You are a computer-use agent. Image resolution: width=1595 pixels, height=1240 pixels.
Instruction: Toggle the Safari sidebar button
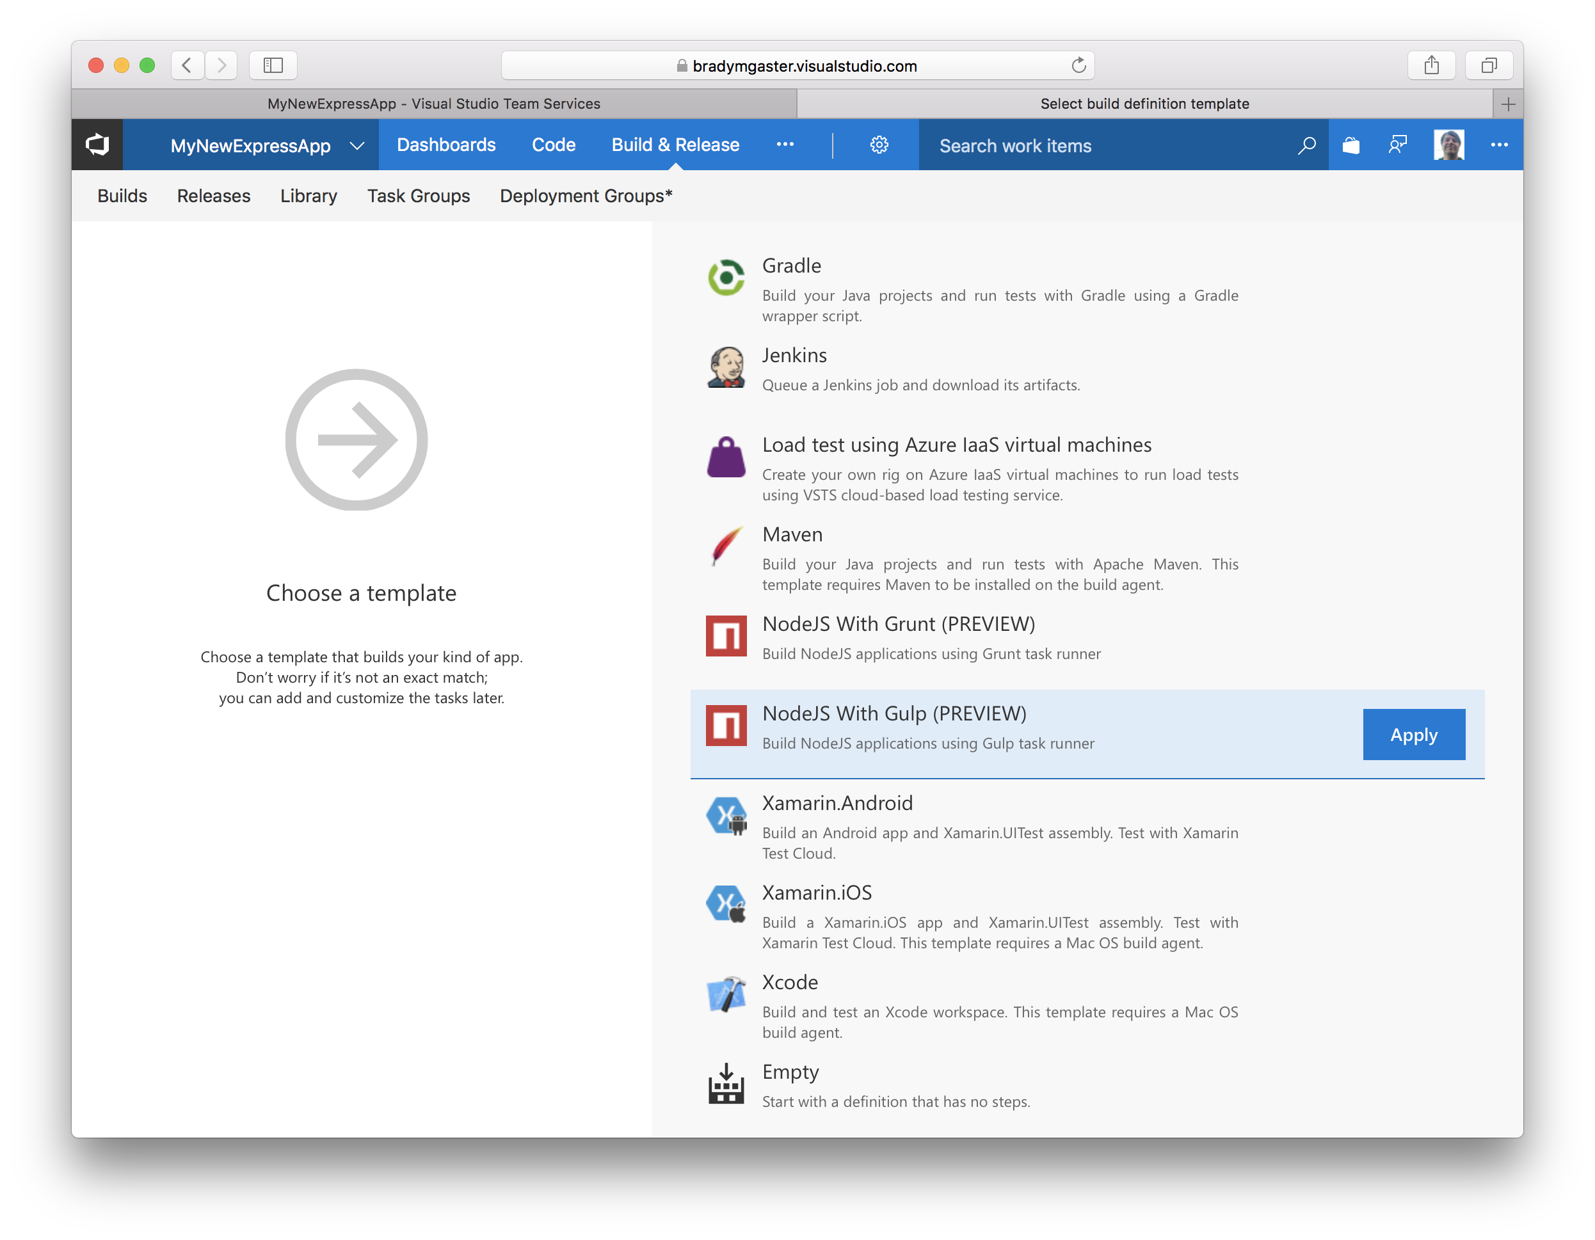[x=273, y=66]
